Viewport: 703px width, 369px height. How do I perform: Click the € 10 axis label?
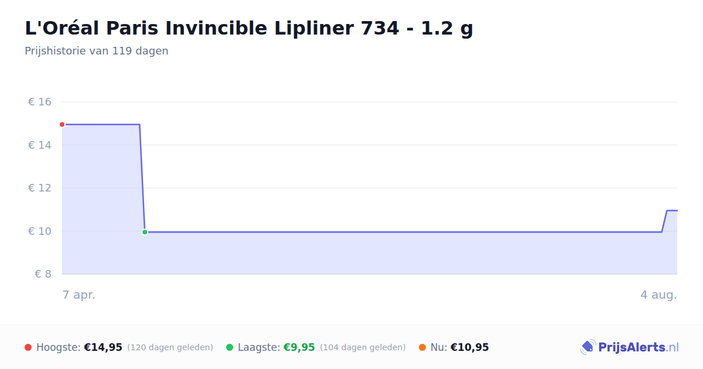point(40,231)
